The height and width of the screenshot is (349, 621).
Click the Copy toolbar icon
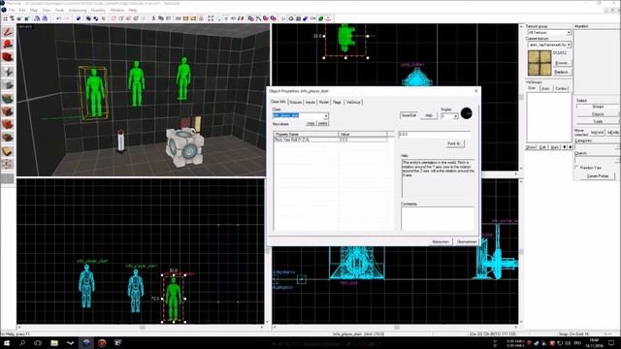(x=161, y=18)
